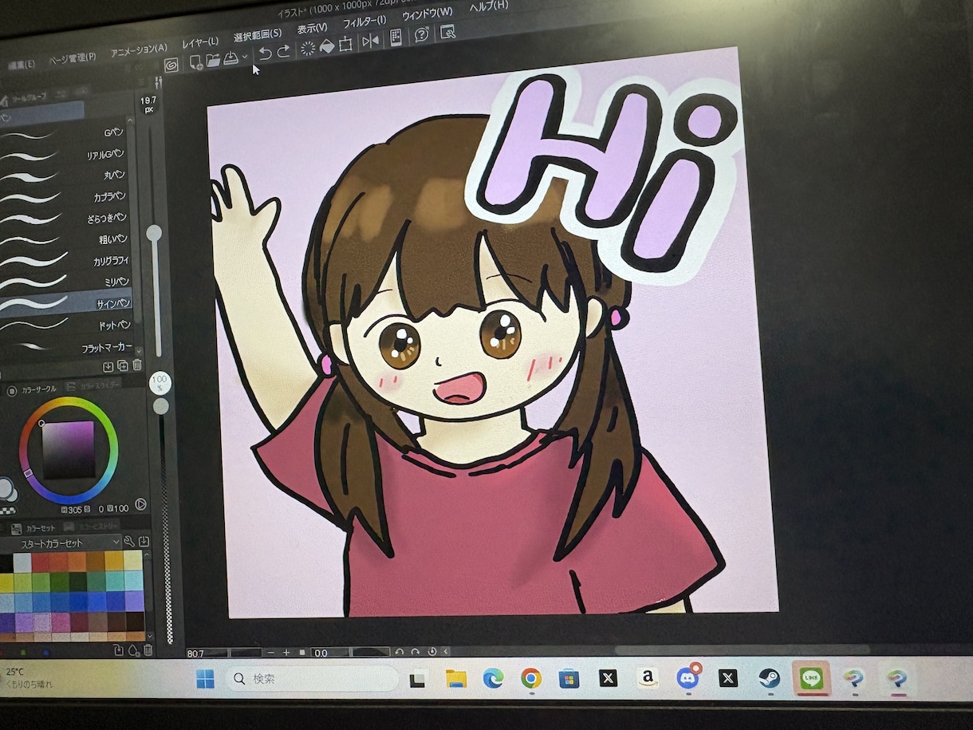Click the paint bucket Fill icon
Image resolution: width=973 pixels, height=730 pixels.
[326, 46]
